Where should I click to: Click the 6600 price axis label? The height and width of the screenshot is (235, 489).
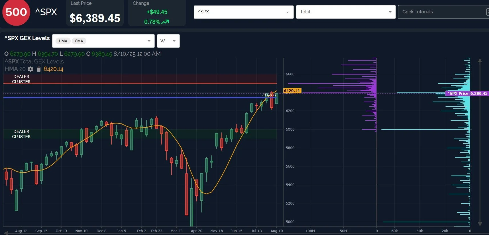point(290,74)
